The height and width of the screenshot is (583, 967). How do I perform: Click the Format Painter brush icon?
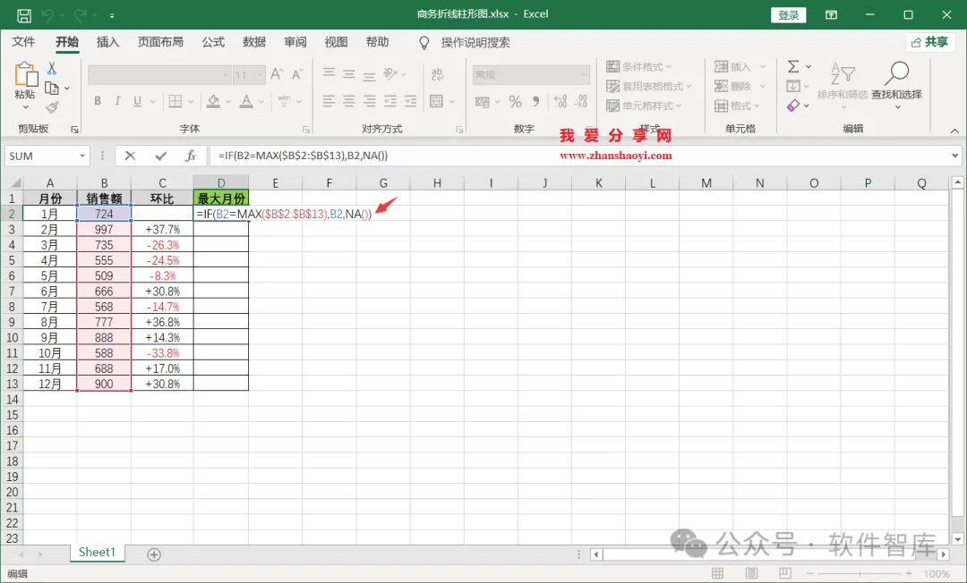pyautogui.click(x=53, y=107)
